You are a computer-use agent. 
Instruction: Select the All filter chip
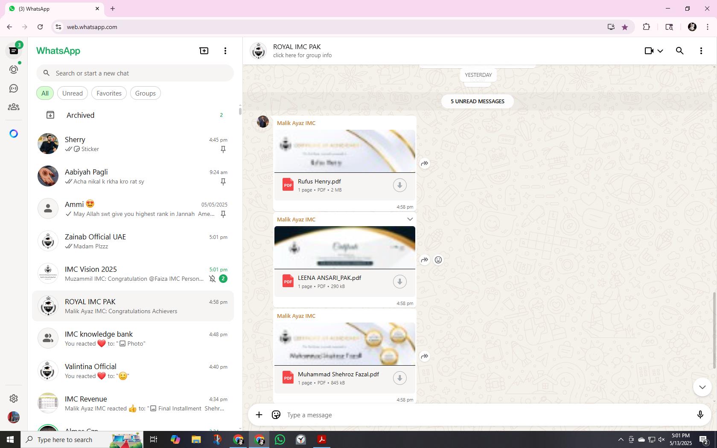(x=45, y=93)
